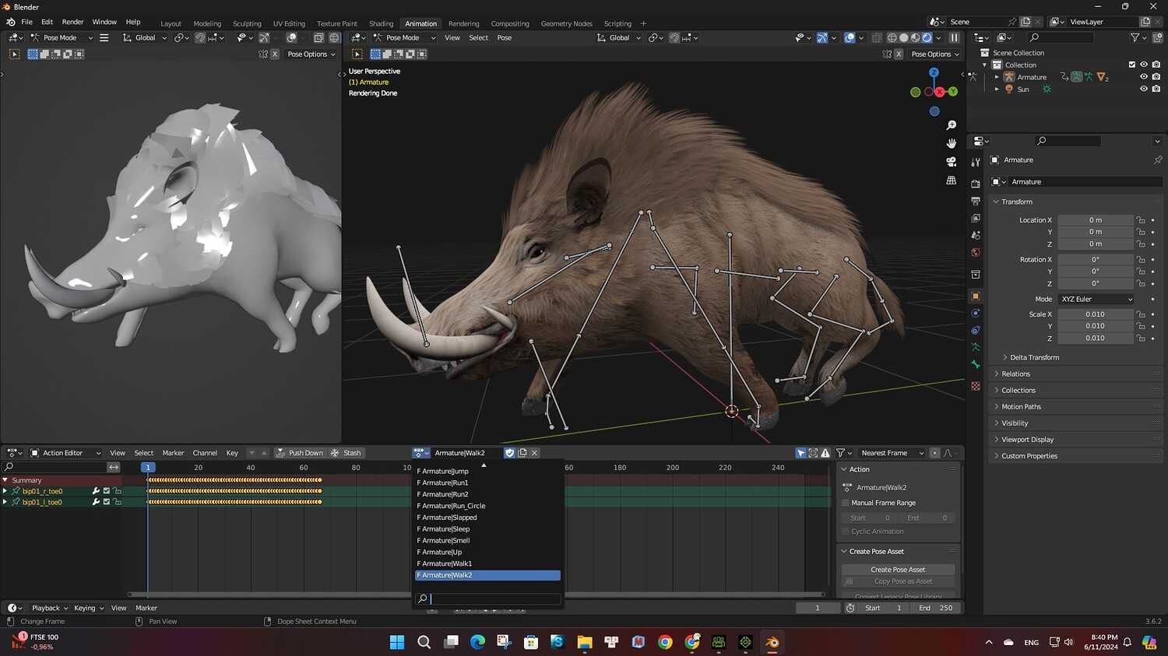This screenshot has height=656, width=1168.
Task: Click the zoom magnifier icon in viewport
Action: click(951, 125)
